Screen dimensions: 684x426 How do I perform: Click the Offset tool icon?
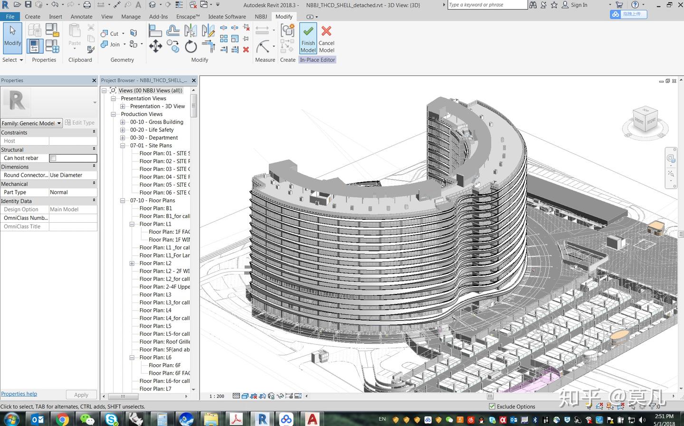point(173,31)
